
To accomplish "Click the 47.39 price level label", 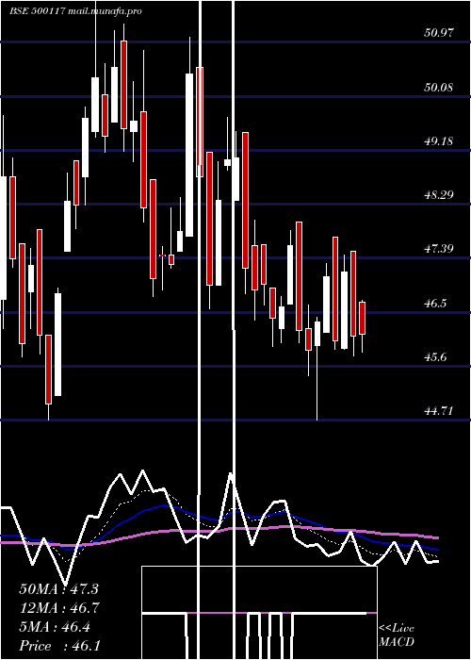I will point(439,249).
